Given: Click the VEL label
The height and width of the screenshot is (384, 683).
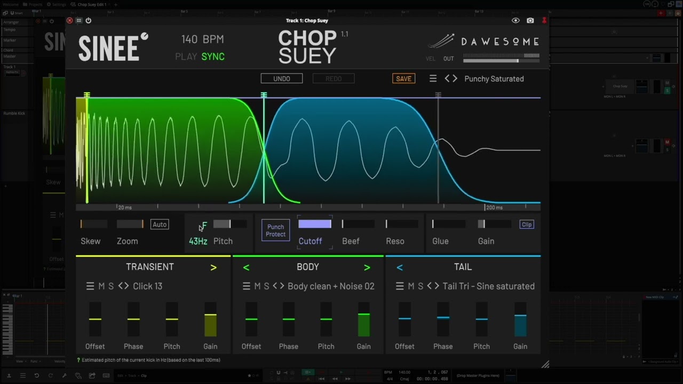Looking at the screenshot, I should pyautogui.click(x=431, y=59).
